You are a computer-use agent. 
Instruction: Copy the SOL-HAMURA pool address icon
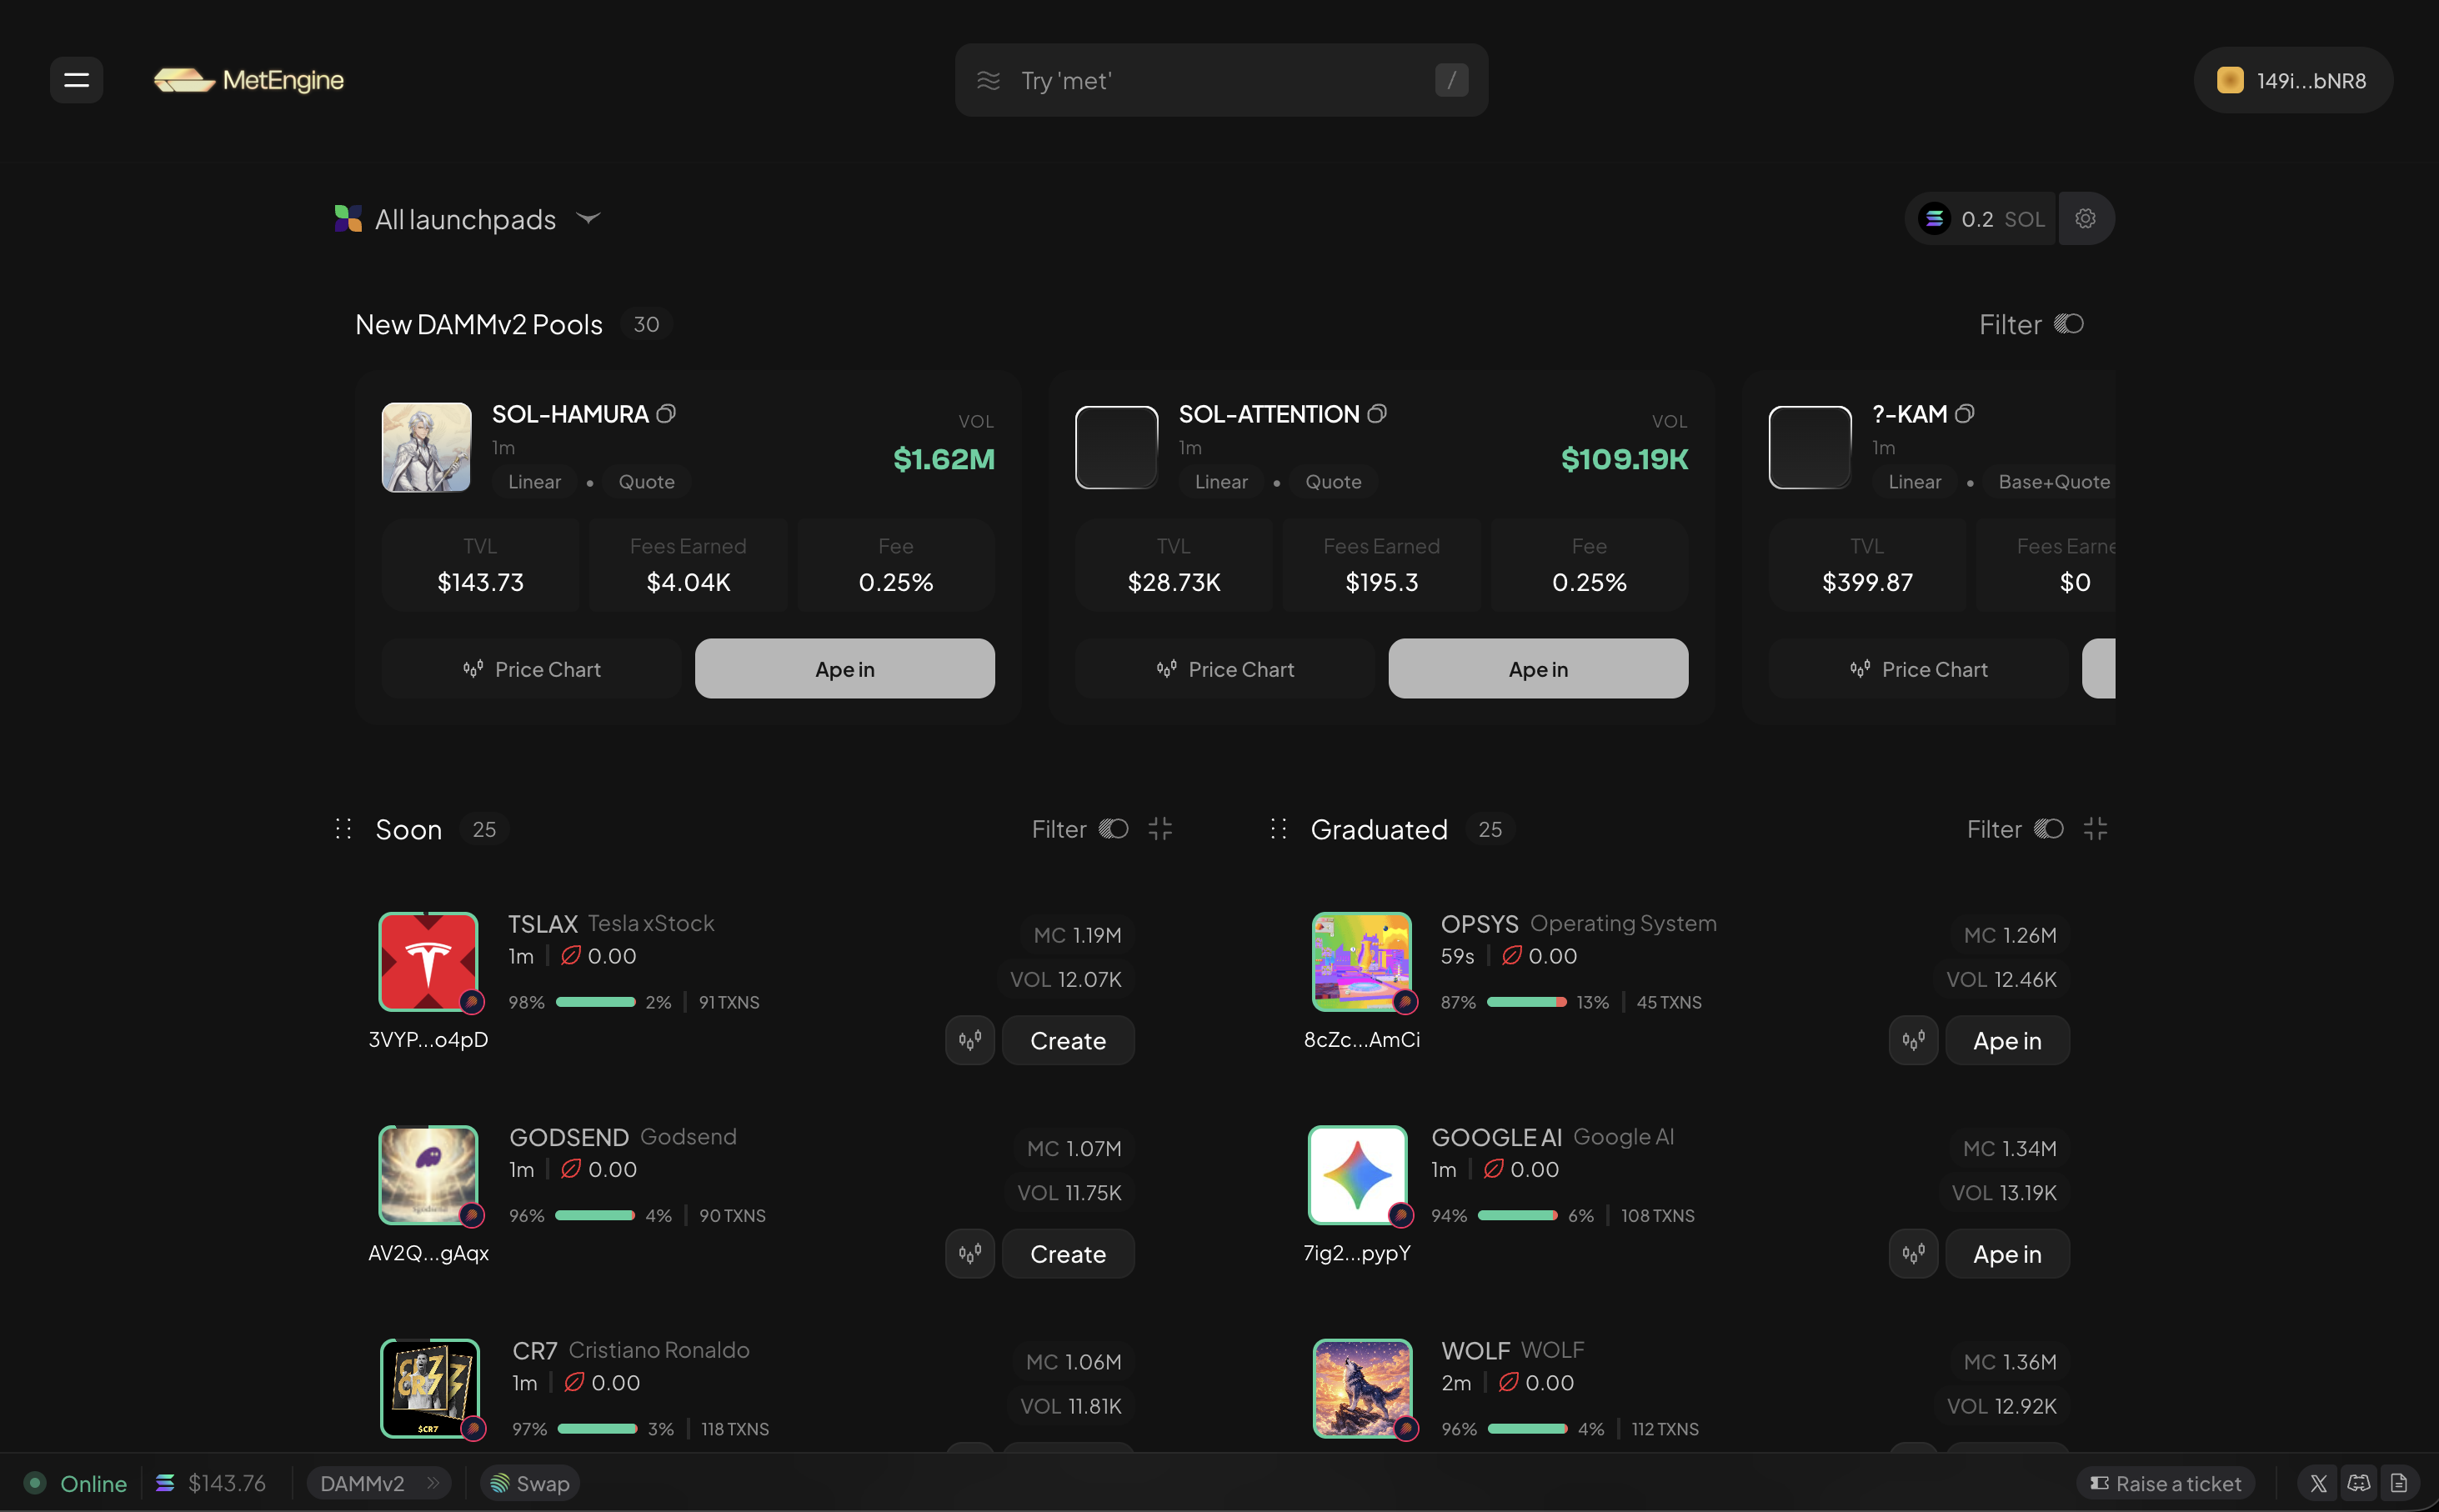point(666,413)
